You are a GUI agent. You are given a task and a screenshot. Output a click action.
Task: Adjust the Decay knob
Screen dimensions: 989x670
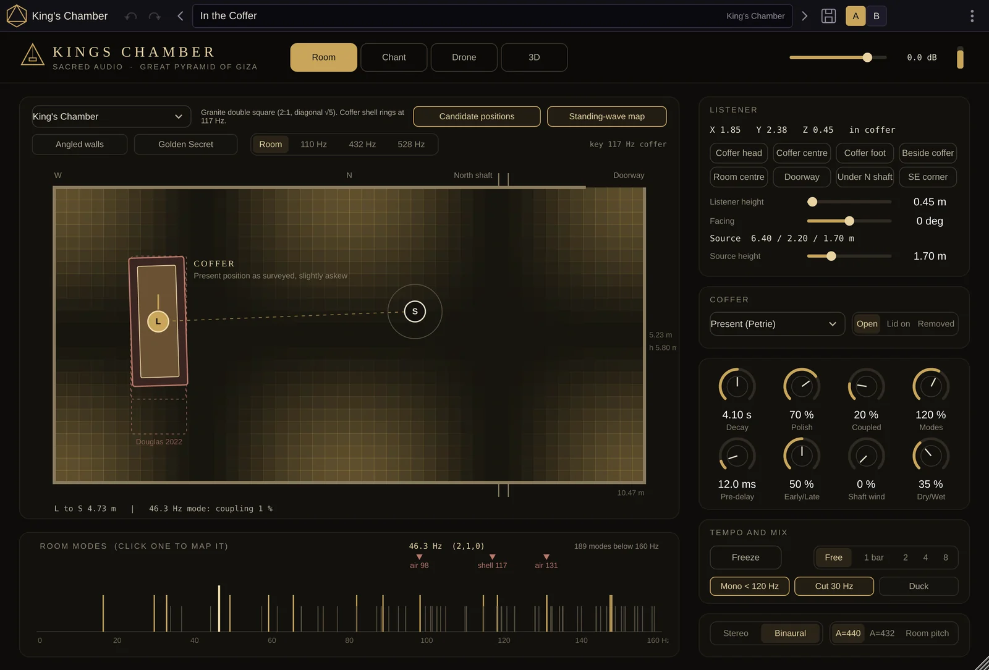[x=737, y=386]
